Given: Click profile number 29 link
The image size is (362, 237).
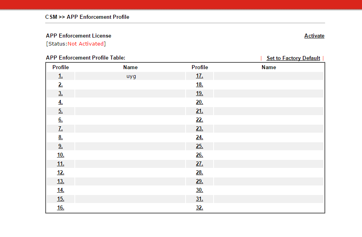Looking at the screenshot, I should click(200, 181).
